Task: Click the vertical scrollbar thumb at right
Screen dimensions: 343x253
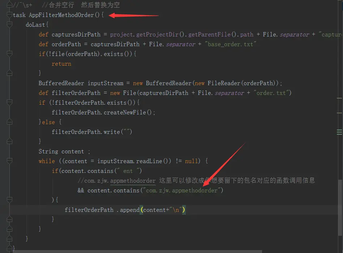Action: pyautogui.click(x=340, y=208)
